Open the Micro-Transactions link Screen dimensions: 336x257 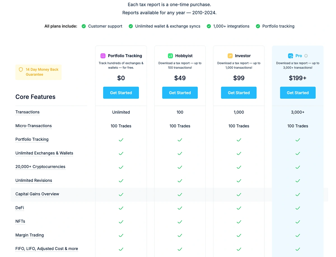pyautogui.click(x=33, y=126)
